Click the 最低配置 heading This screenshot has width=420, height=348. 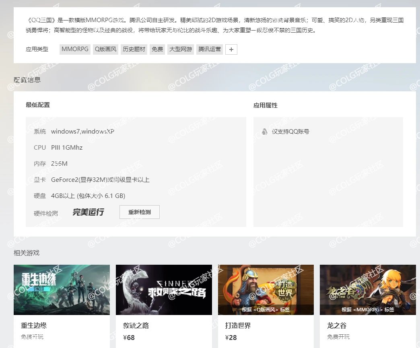click(38, 105)
